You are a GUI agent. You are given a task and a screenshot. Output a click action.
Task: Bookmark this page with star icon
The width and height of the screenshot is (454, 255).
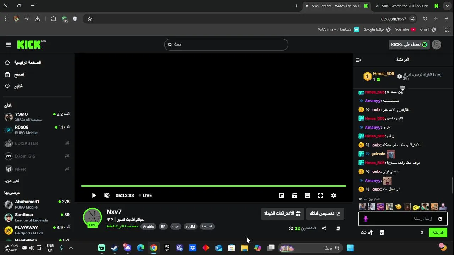(x=90, y=19)
